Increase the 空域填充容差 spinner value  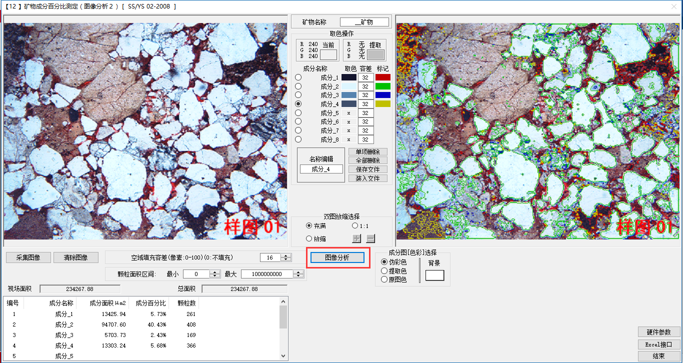(x=286, y=255)
